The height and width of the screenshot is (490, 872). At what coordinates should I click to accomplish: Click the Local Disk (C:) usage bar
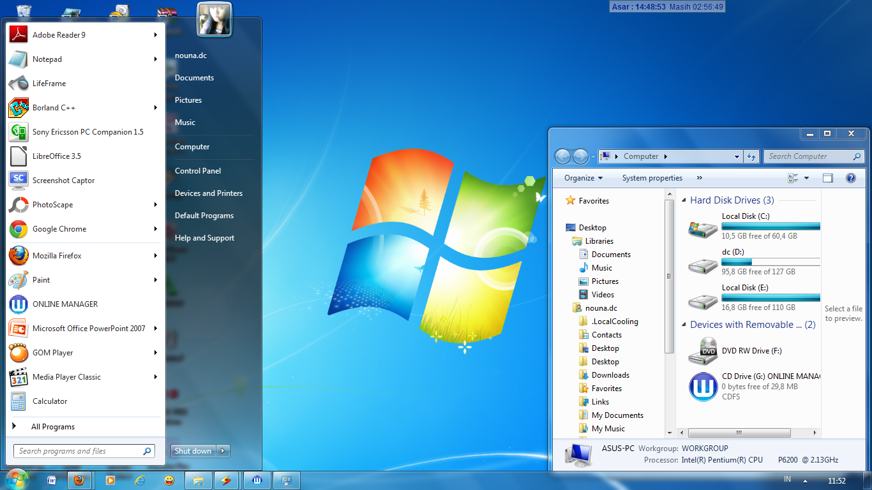coord(771,226)
